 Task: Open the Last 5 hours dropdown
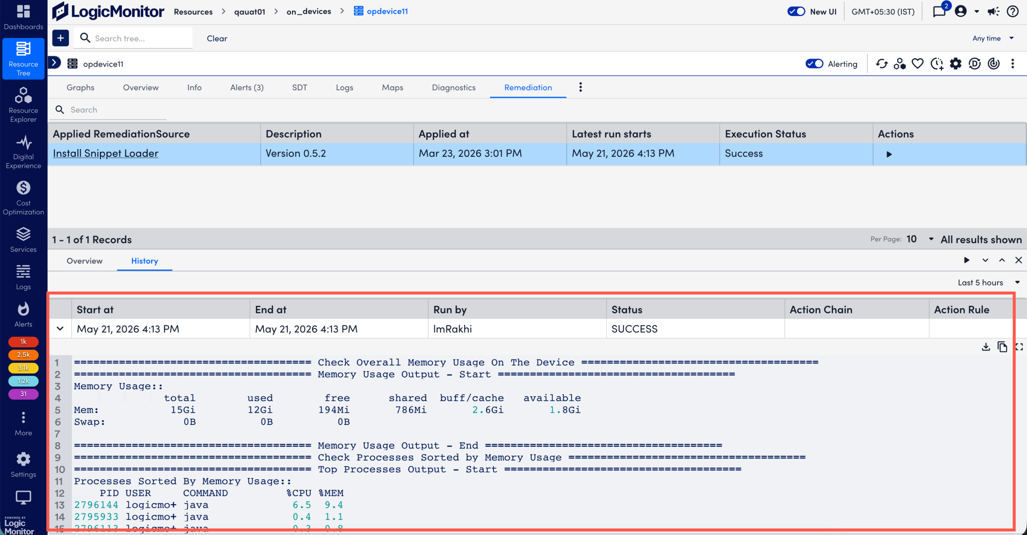tap(988, 283)
